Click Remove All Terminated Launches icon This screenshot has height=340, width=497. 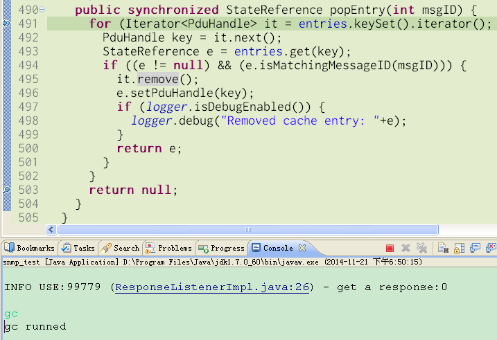(421, 248)
